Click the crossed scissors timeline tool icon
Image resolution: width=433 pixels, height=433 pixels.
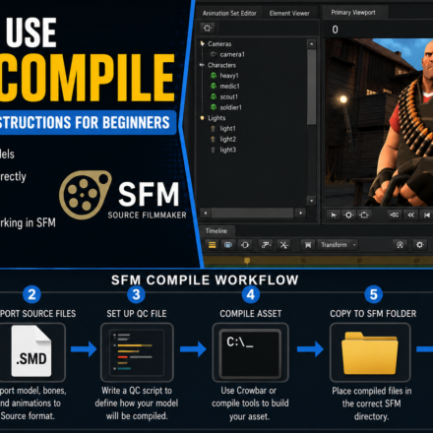pyautogui.click(x=284, y=245)
